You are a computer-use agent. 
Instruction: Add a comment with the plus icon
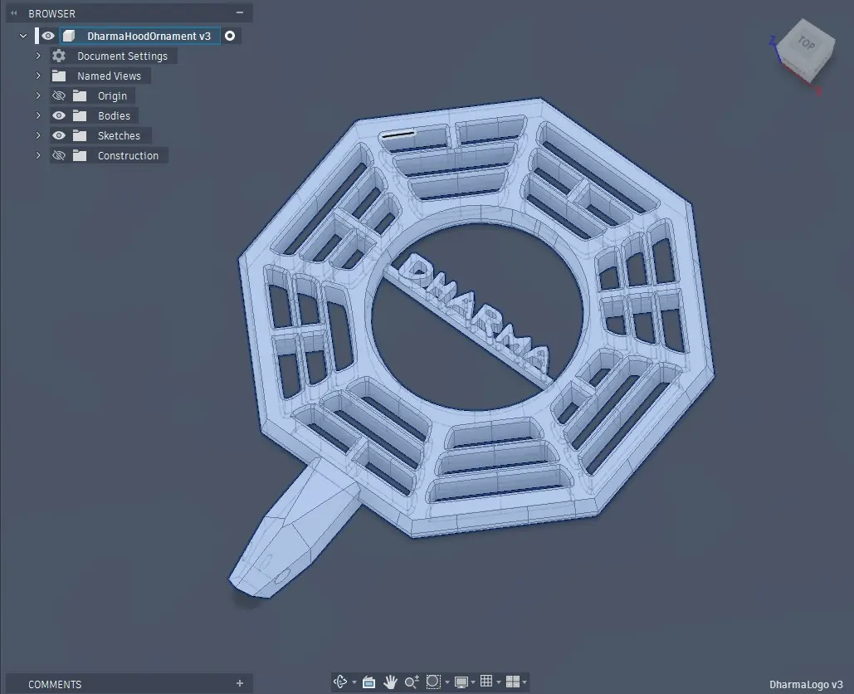click(x=240, y=683)
